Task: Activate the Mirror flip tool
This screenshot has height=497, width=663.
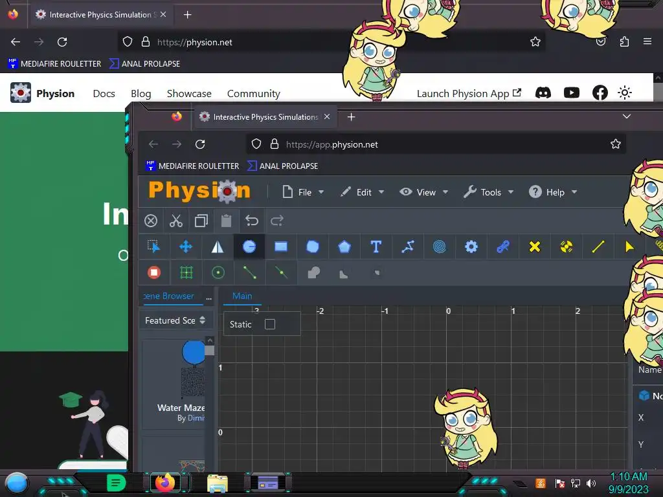Action: coord(218,247)
